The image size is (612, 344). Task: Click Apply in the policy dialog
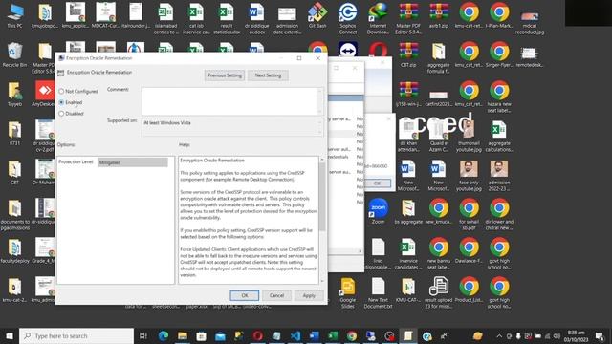tap(309, 295)
